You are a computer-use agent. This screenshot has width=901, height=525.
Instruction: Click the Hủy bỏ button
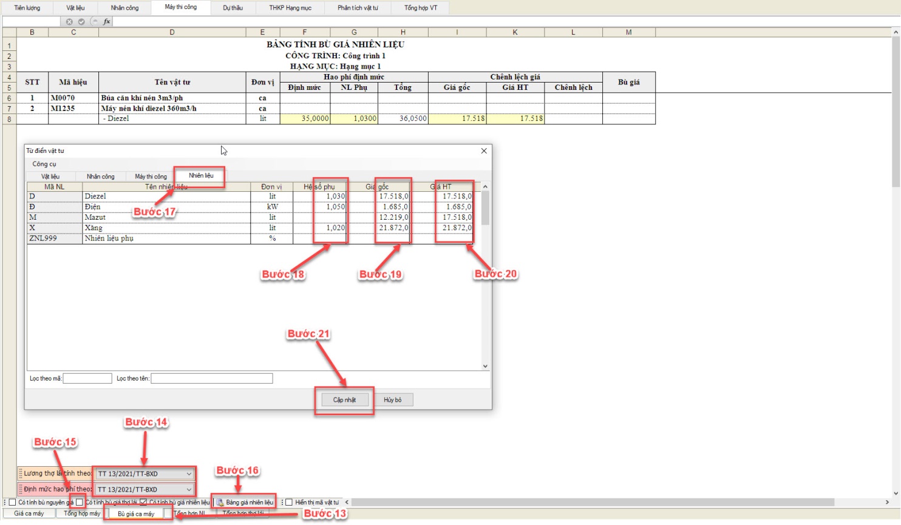[x=393, y=400]
